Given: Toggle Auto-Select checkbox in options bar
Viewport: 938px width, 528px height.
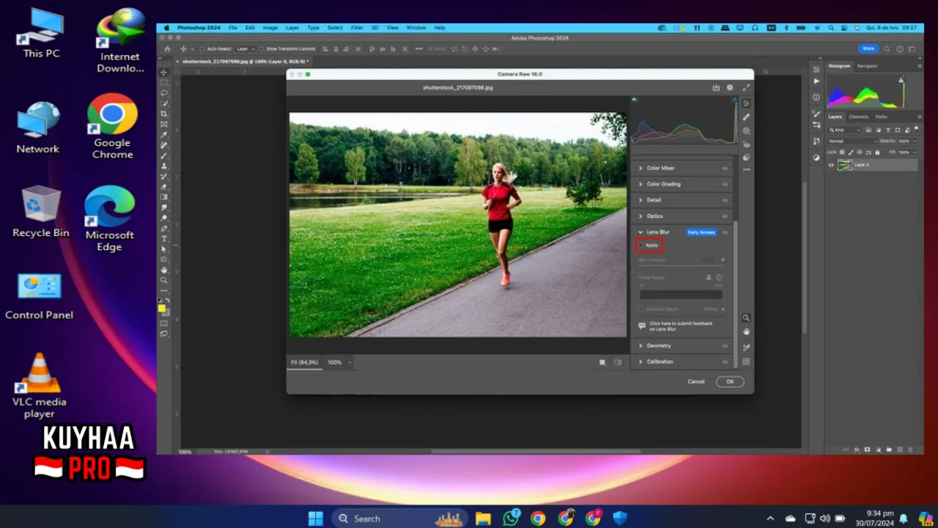Looking at the screenshot, I should coord(203,49).
